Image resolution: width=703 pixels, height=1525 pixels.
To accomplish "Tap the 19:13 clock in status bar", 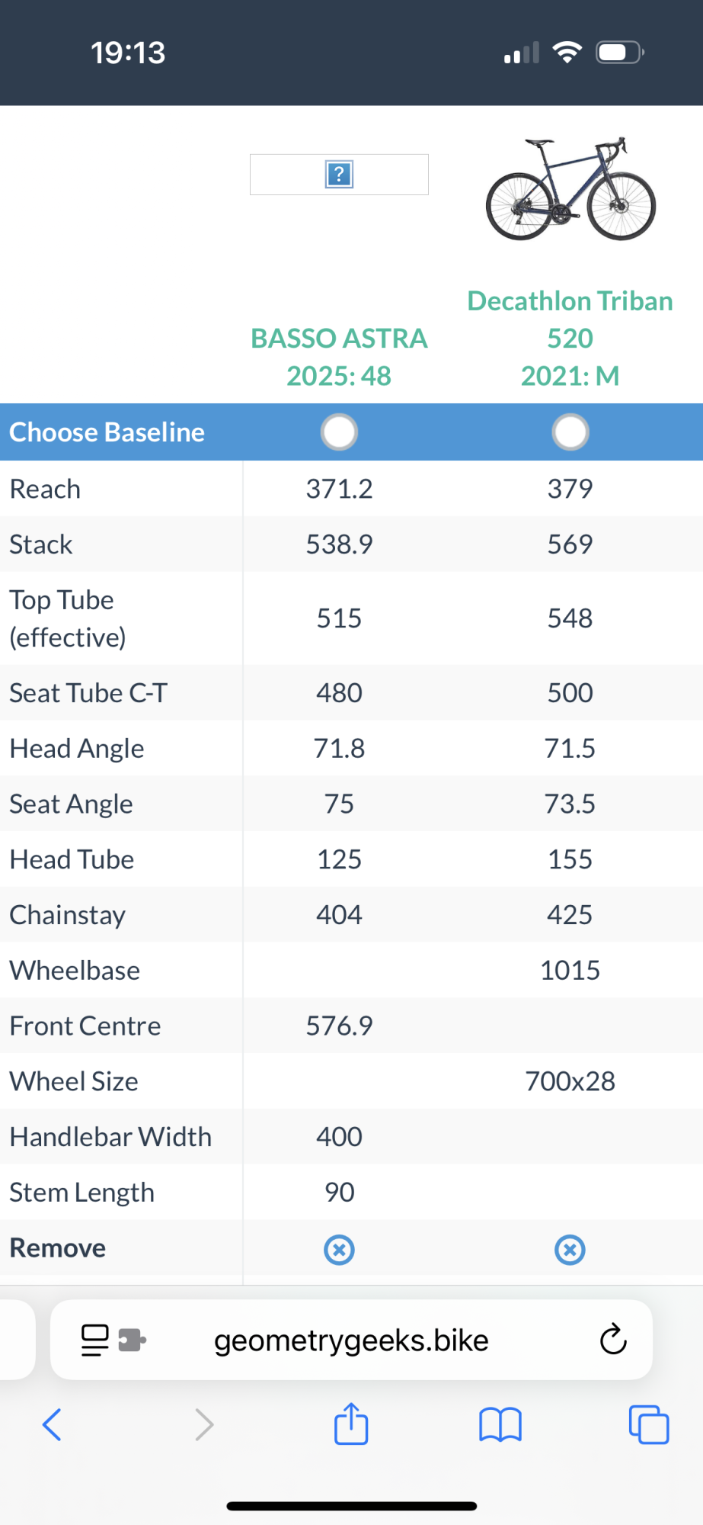I will (x=128, y=53).
